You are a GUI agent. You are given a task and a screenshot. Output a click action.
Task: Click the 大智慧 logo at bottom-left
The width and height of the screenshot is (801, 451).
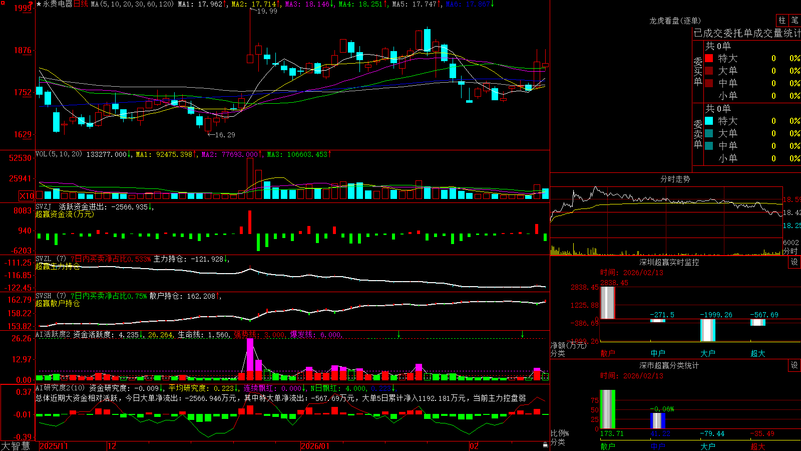16,446
